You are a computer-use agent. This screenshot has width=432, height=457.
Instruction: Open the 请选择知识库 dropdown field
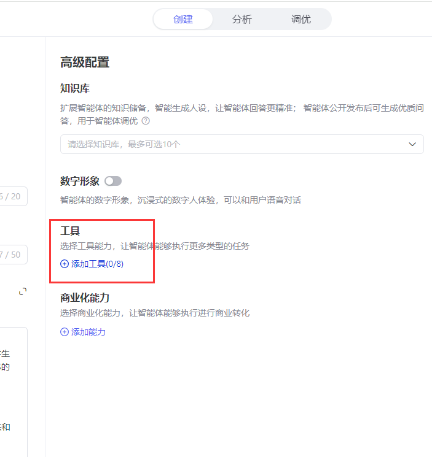(242, 144)
